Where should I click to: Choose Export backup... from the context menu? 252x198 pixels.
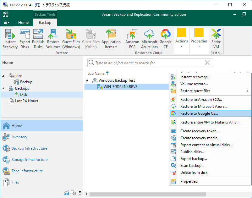(210, 159)
